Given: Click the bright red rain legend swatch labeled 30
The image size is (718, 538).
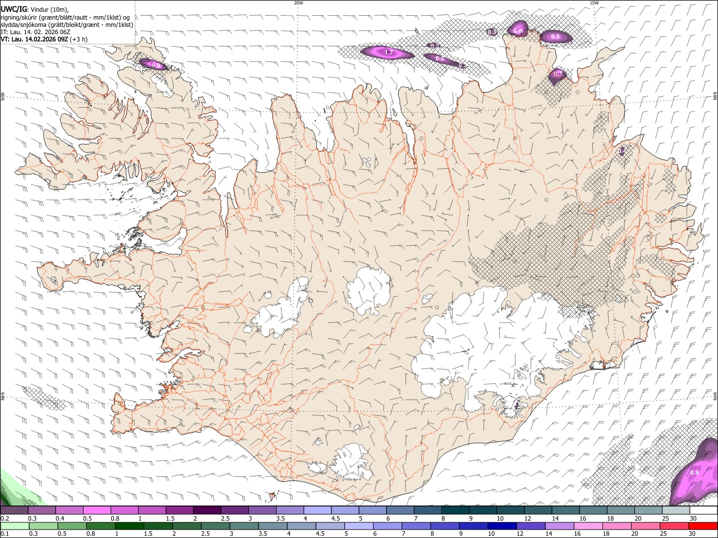Looking at the screenshot, I should [702, 526].
